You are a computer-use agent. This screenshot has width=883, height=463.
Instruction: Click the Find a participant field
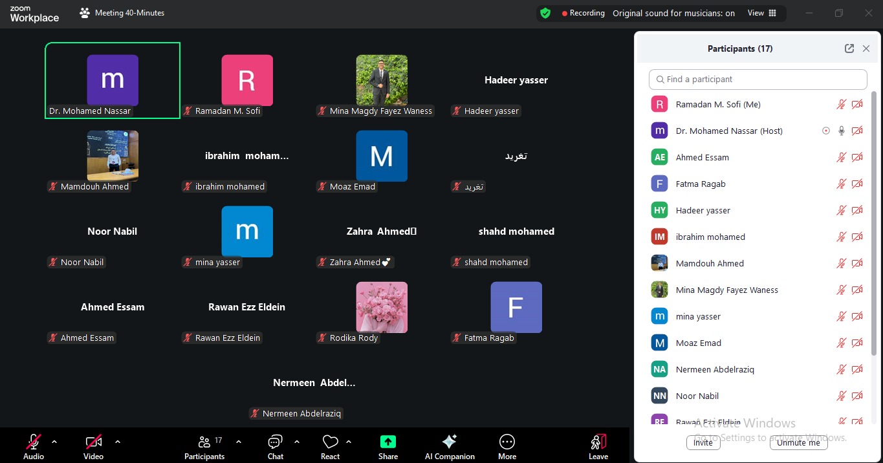click(758, 80)
